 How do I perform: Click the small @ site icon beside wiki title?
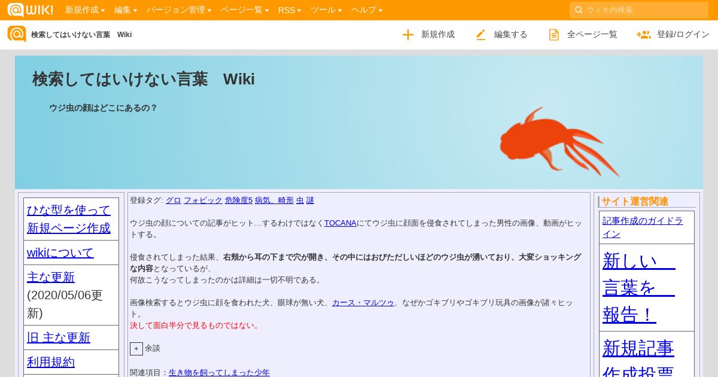coord(17,34)
